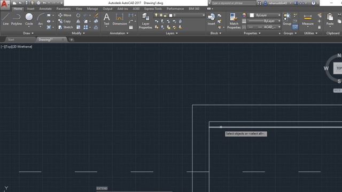Open the Output ribbon tab
This screenshot has width=342, height=192.
click(x=107, y=9)
